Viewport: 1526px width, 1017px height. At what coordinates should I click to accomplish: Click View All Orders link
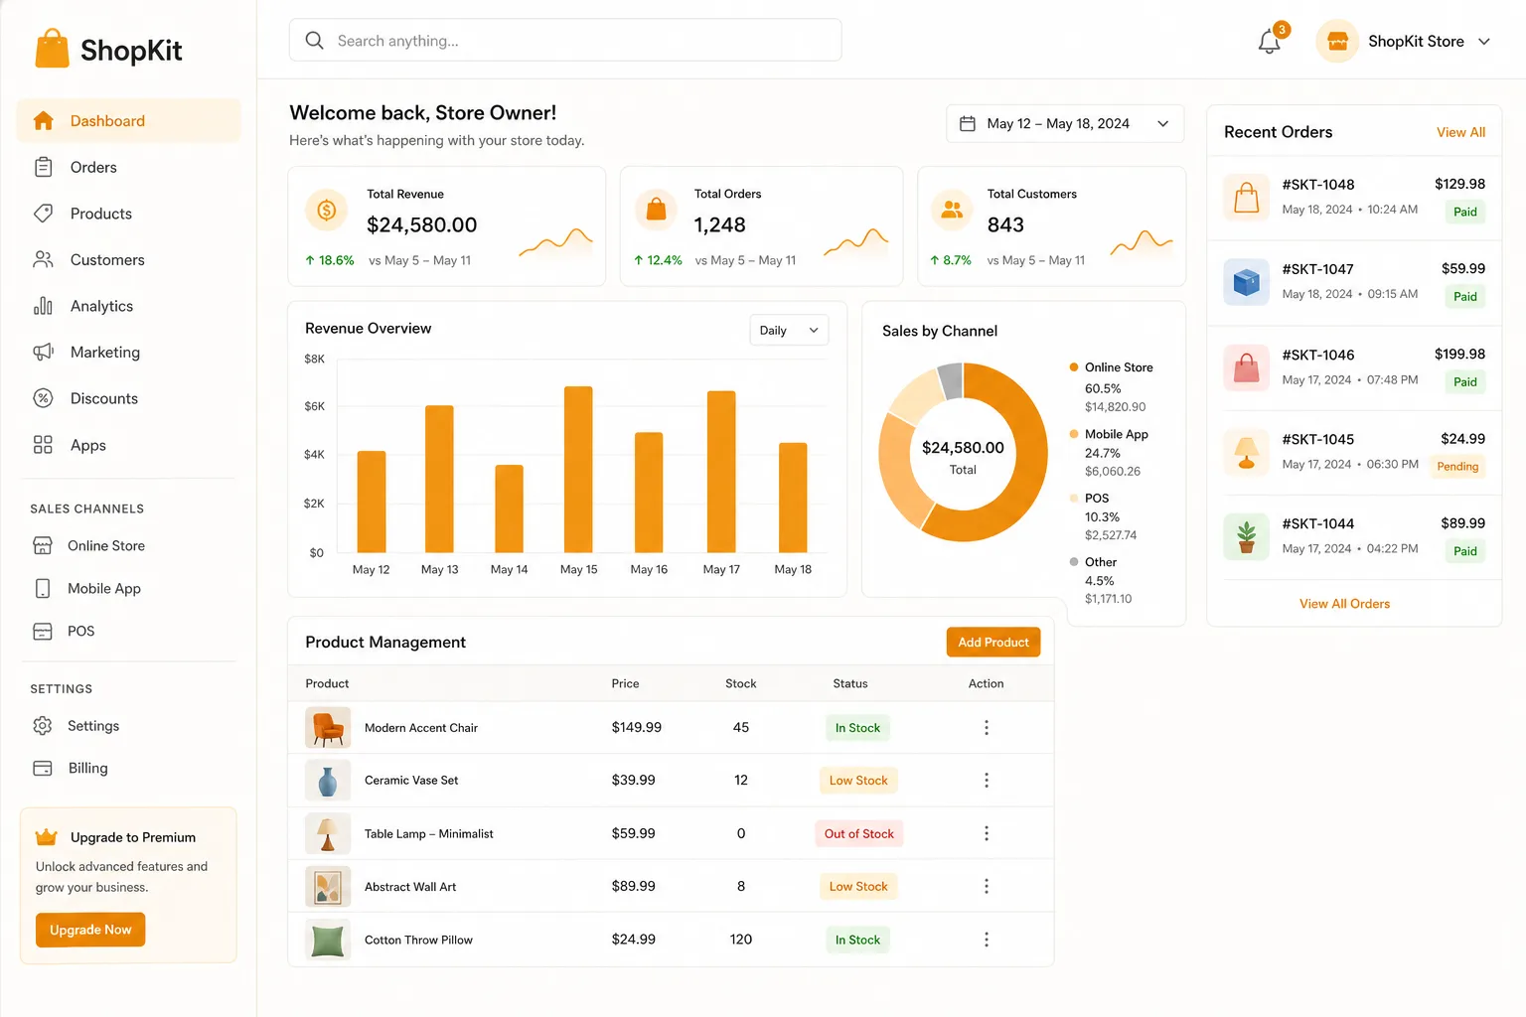(1344, 604)
